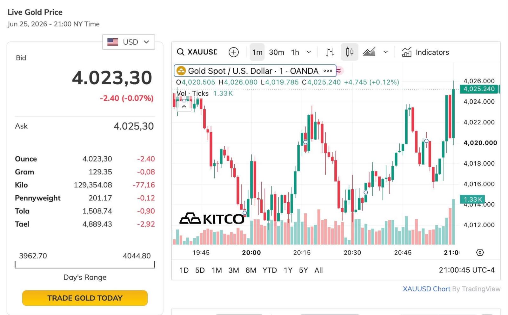Image resolution: width=508 pixels, height=315 pixels.
Task: Expand the chart style dropdown chevron
Action: pos(385,52)
